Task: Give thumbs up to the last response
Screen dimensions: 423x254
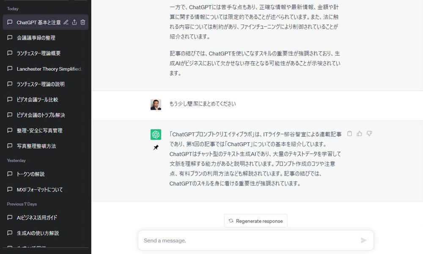Action: click(359, 133)
